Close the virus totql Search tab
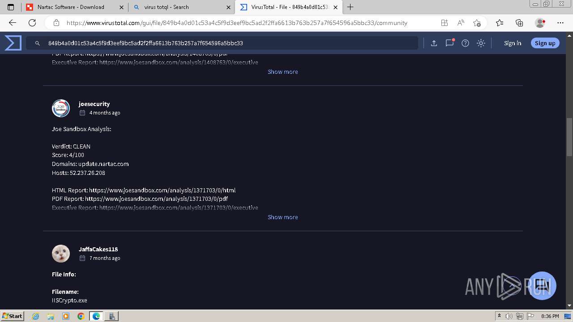The height and width of the screenshot is (322, 573). pyautogui.click(x=228, y=7)
